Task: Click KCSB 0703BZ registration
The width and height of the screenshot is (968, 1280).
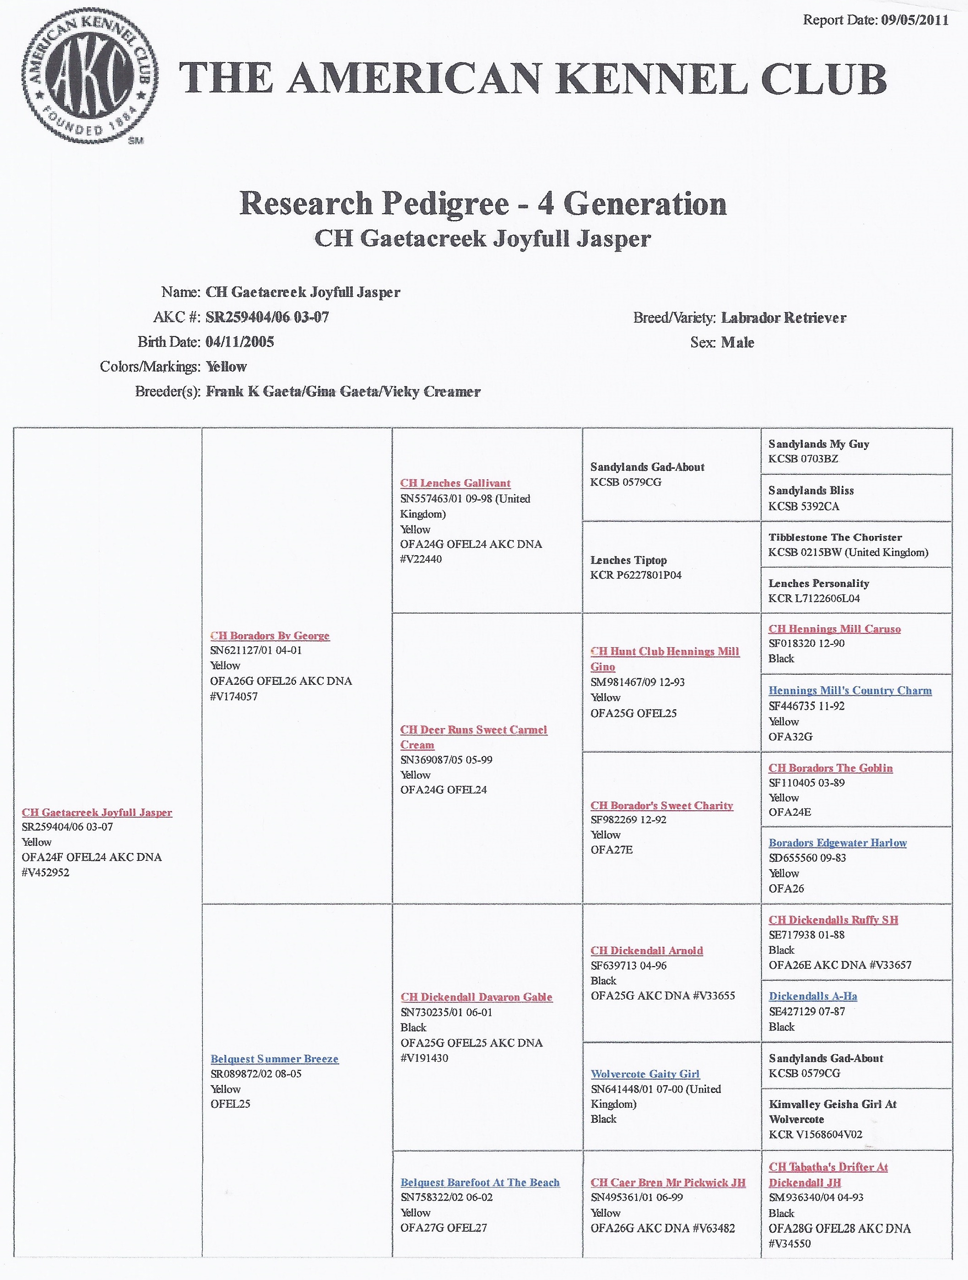Action: click(803, 459)
